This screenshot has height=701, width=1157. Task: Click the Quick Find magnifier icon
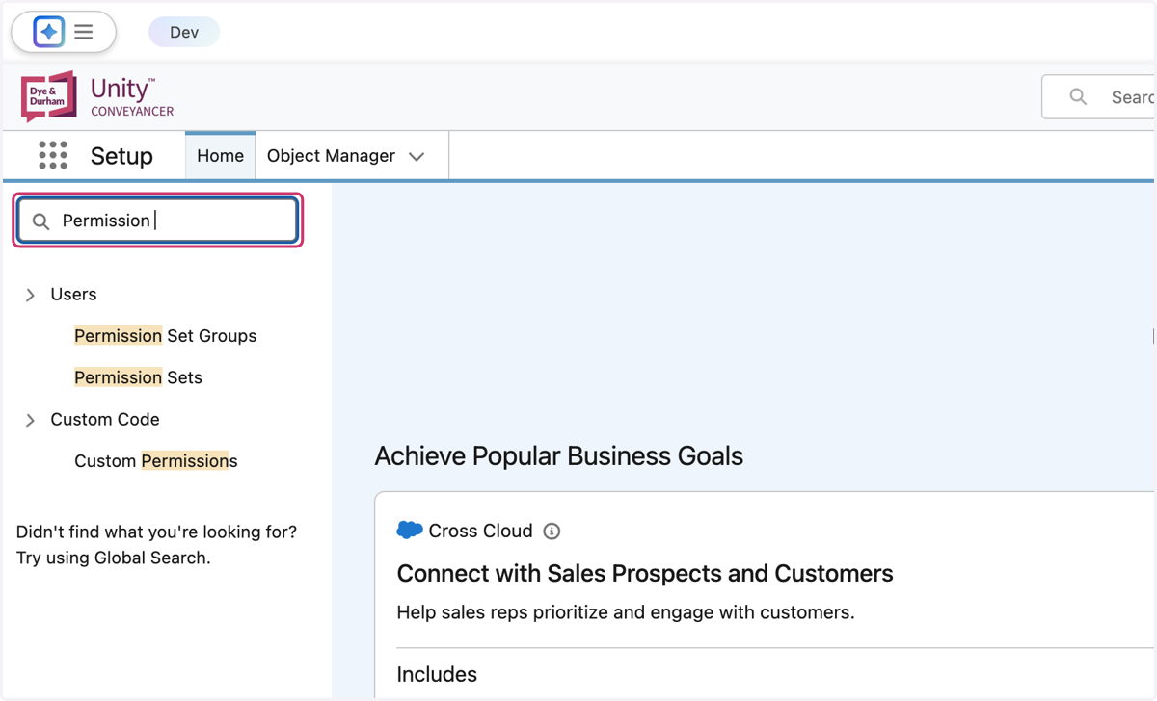click(x=40, y=221)
